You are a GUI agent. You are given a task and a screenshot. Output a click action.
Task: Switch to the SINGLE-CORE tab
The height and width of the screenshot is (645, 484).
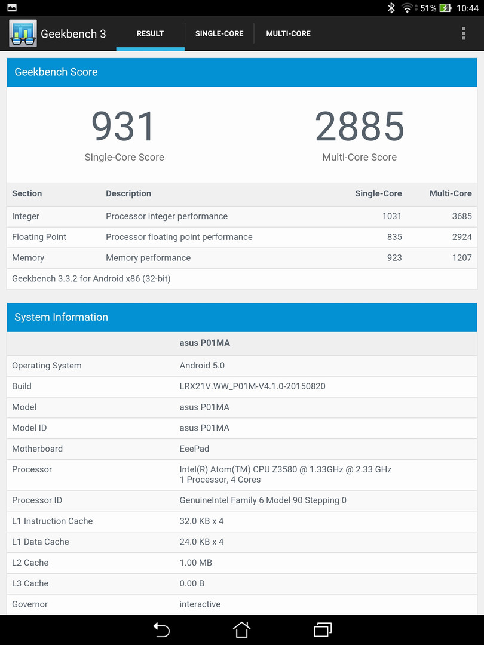tap(219, 34)
